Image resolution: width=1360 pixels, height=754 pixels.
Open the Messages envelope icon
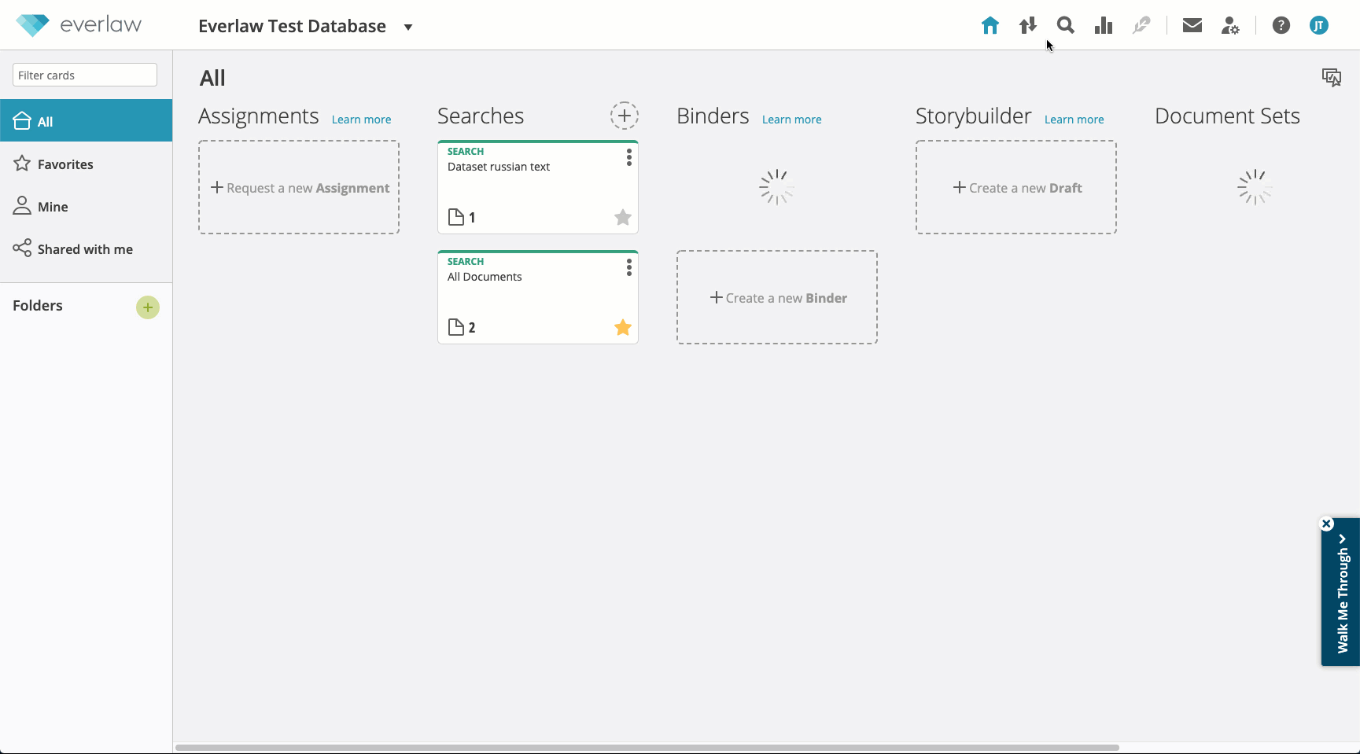tap(1192, 25)
